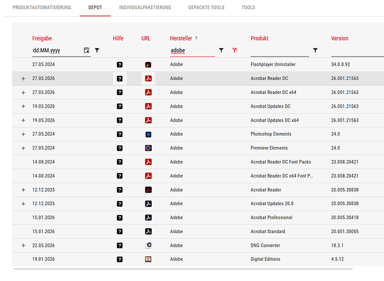This screenshot has width=384, height=281.
Task: Expand the Acrobat Updates 20.0 row
Action: pyautogui.click(x=23, y=204)
